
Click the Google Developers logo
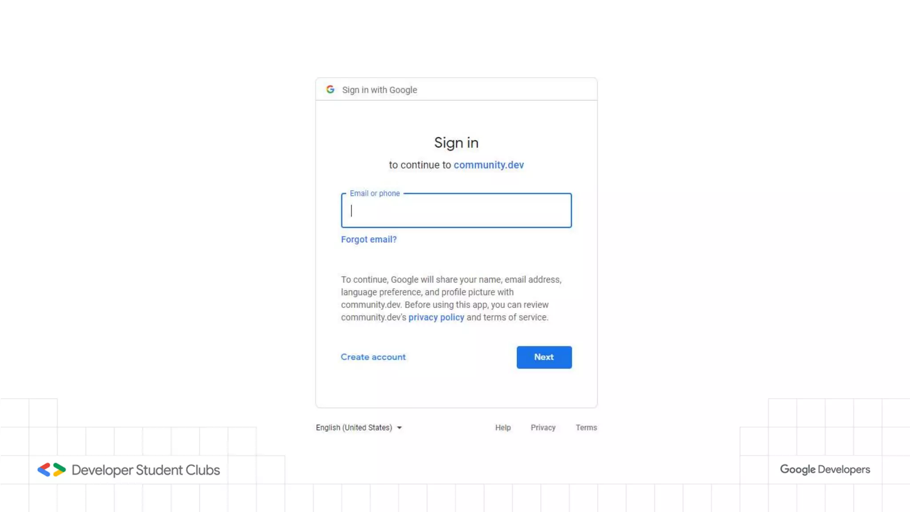pos(825,469)
